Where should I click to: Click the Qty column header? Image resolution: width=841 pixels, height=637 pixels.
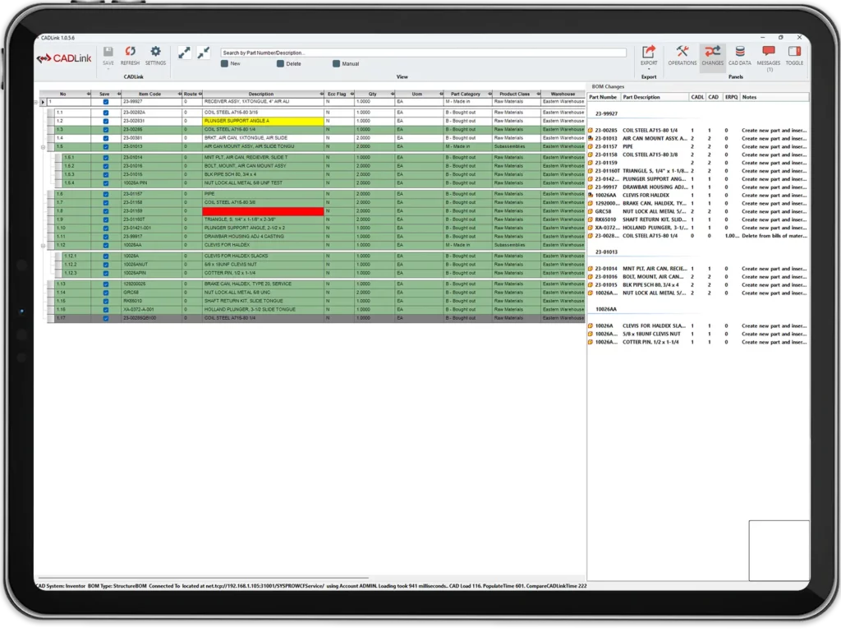[x=373, y=94]
